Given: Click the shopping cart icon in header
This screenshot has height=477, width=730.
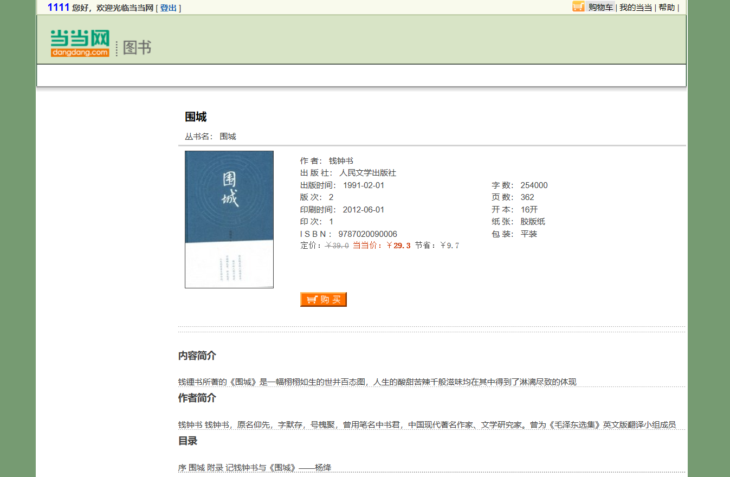Looking at the screenshot, I should [578, 7].
